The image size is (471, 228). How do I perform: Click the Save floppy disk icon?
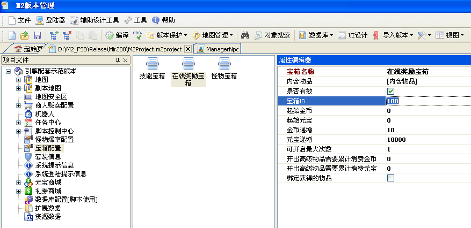(37, 35)
